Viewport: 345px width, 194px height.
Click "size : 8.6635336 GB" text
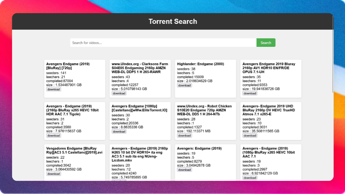click(127, 127)
